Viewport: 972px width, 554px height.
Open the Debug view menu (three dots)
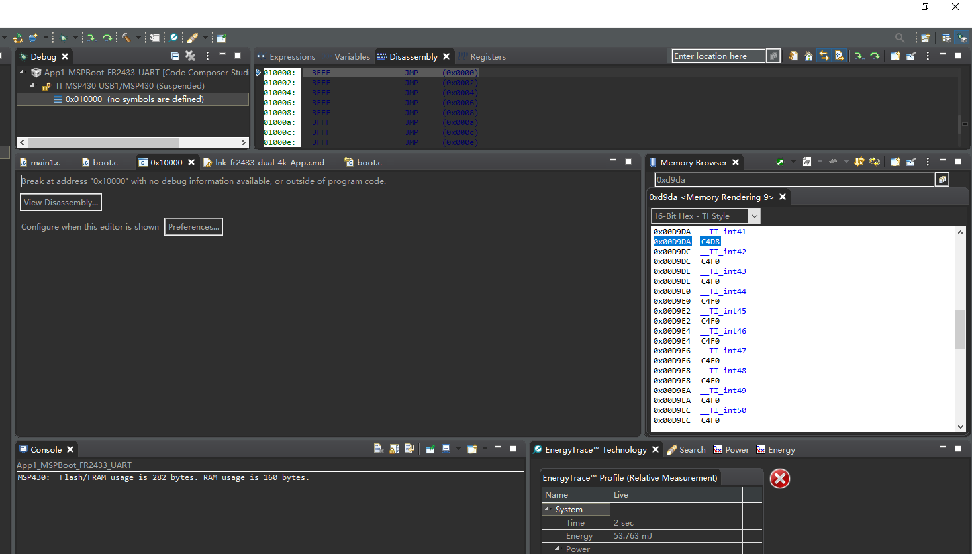point(207,56)
